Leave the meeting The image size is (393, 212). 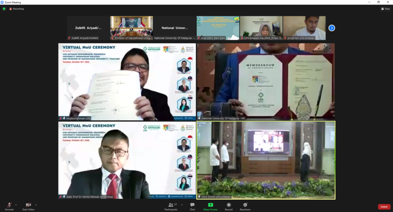tap(384, 207)
